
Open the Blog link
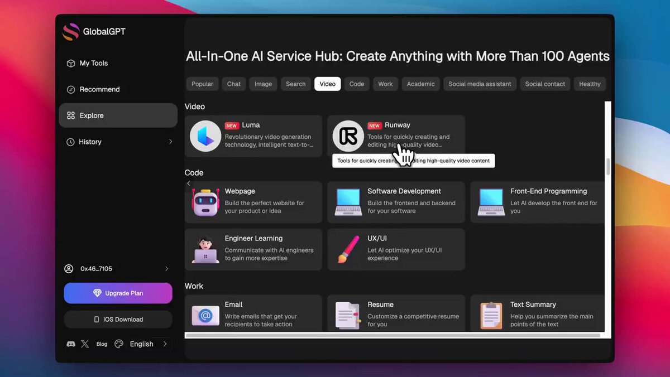coord(102,344)
